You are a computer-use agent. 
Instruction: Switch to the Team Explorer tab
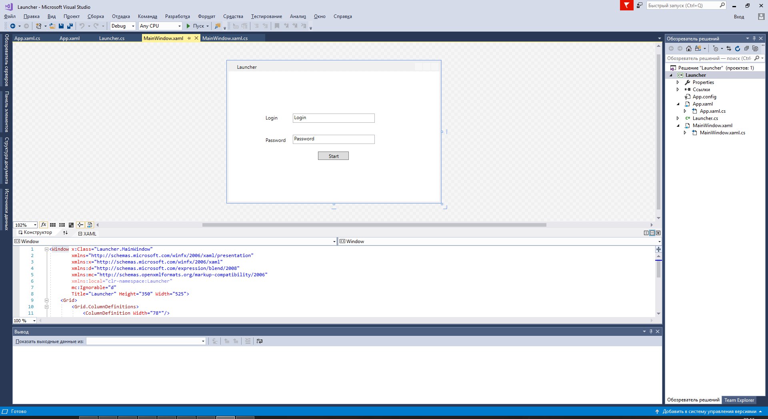tap(739, 400)
